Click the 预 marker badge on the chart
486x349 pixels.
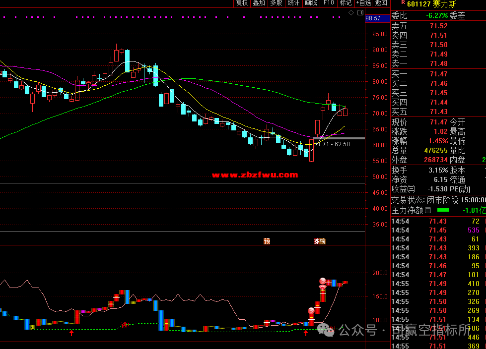[267, 241]
